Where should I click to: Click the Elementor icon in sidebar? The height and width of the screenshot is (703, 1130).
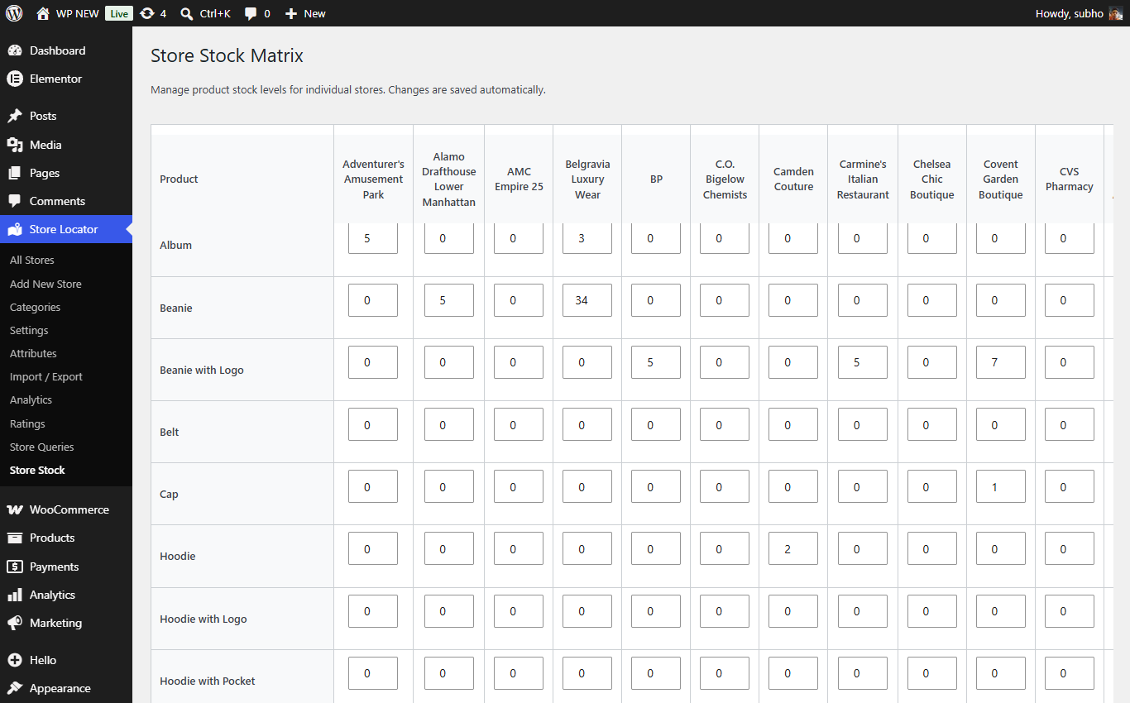pos(15,79)
